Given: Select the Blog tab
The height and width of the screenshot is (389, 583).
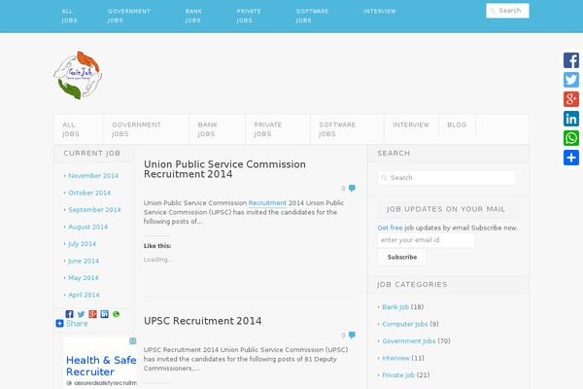Looking at the screenshot, I should [x=457, y=125].
